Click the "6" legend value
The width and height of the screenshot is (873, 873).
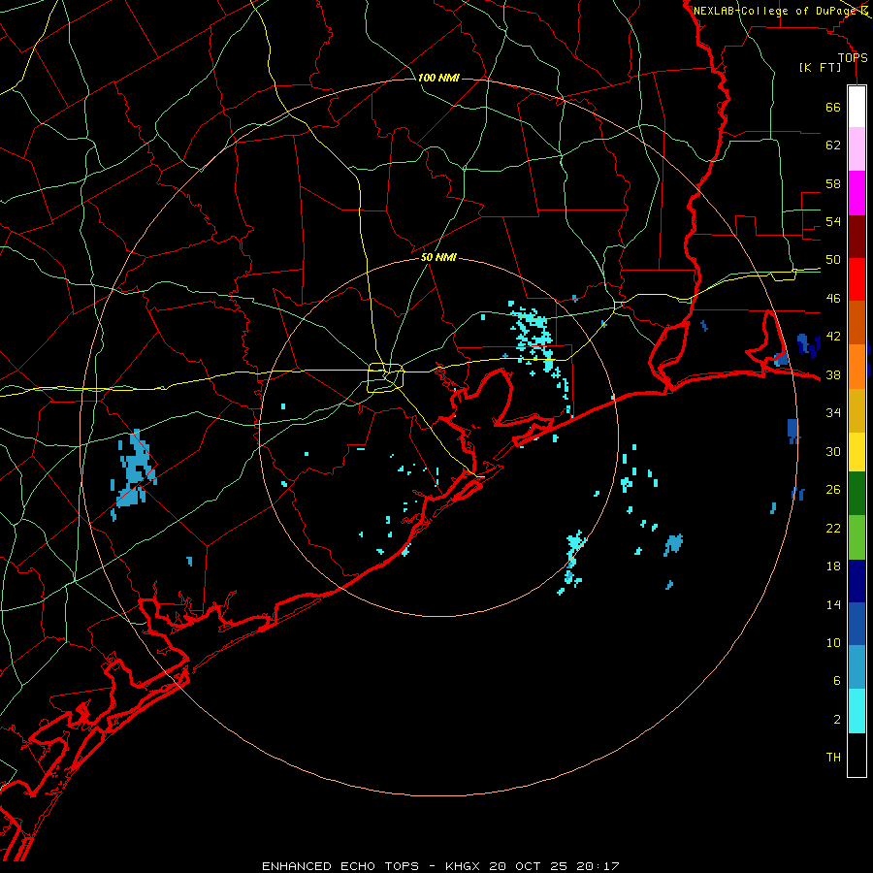pyautogui.click(x=837, y=681)
